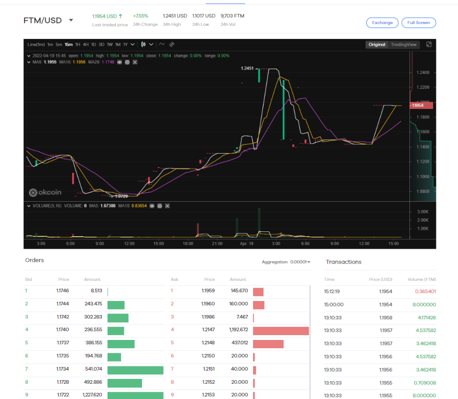
Task: Select the ruler drawing tool icon
Action: pyautogui.click(x=172, y=44)
